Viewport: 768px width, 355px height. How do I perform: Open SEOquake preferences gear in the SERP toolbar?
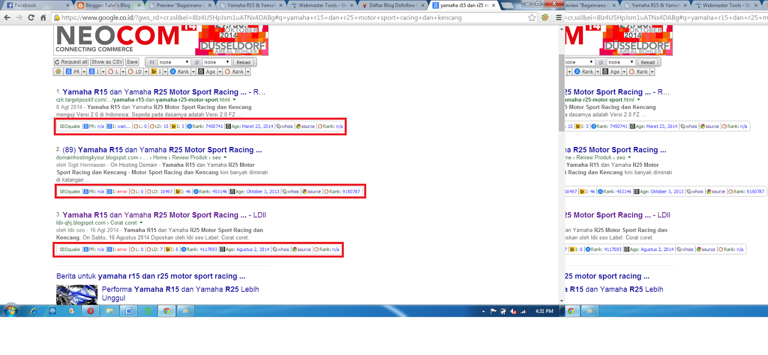tap(58, 71)
